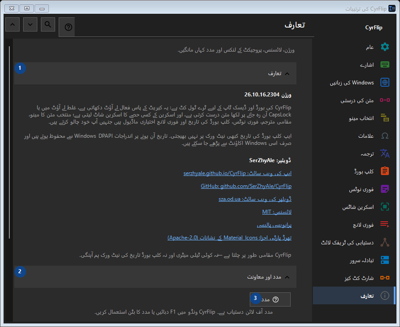This screenshot has height=327, width=400.
Task: Open the GitHub repository link
Action: coord(246,186)
